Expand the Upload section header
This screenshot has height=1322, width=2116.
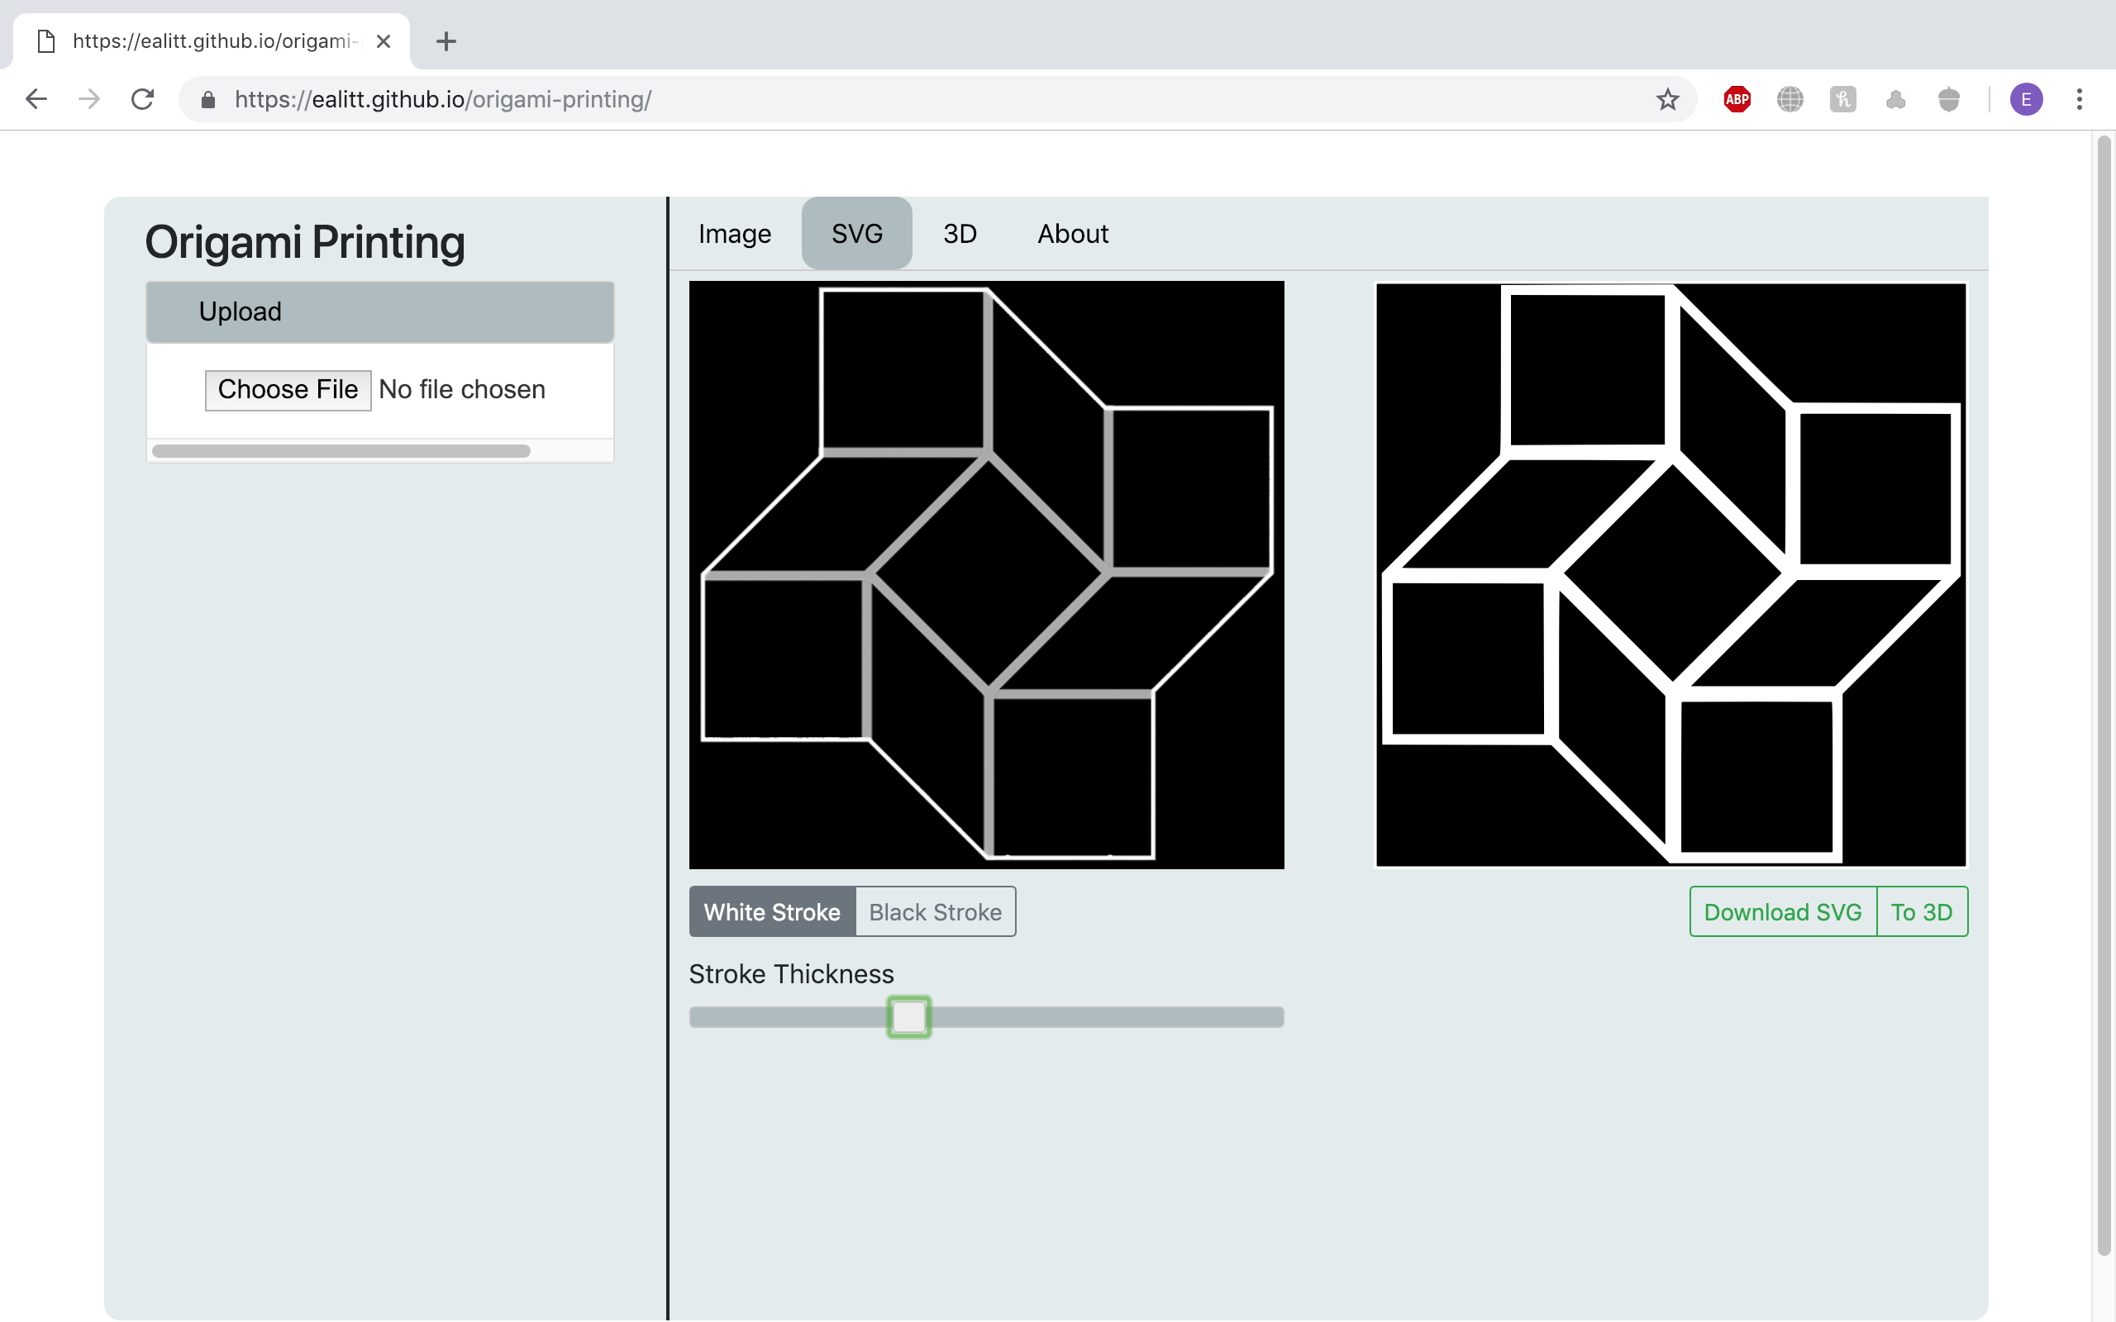[x=379, y=312]
